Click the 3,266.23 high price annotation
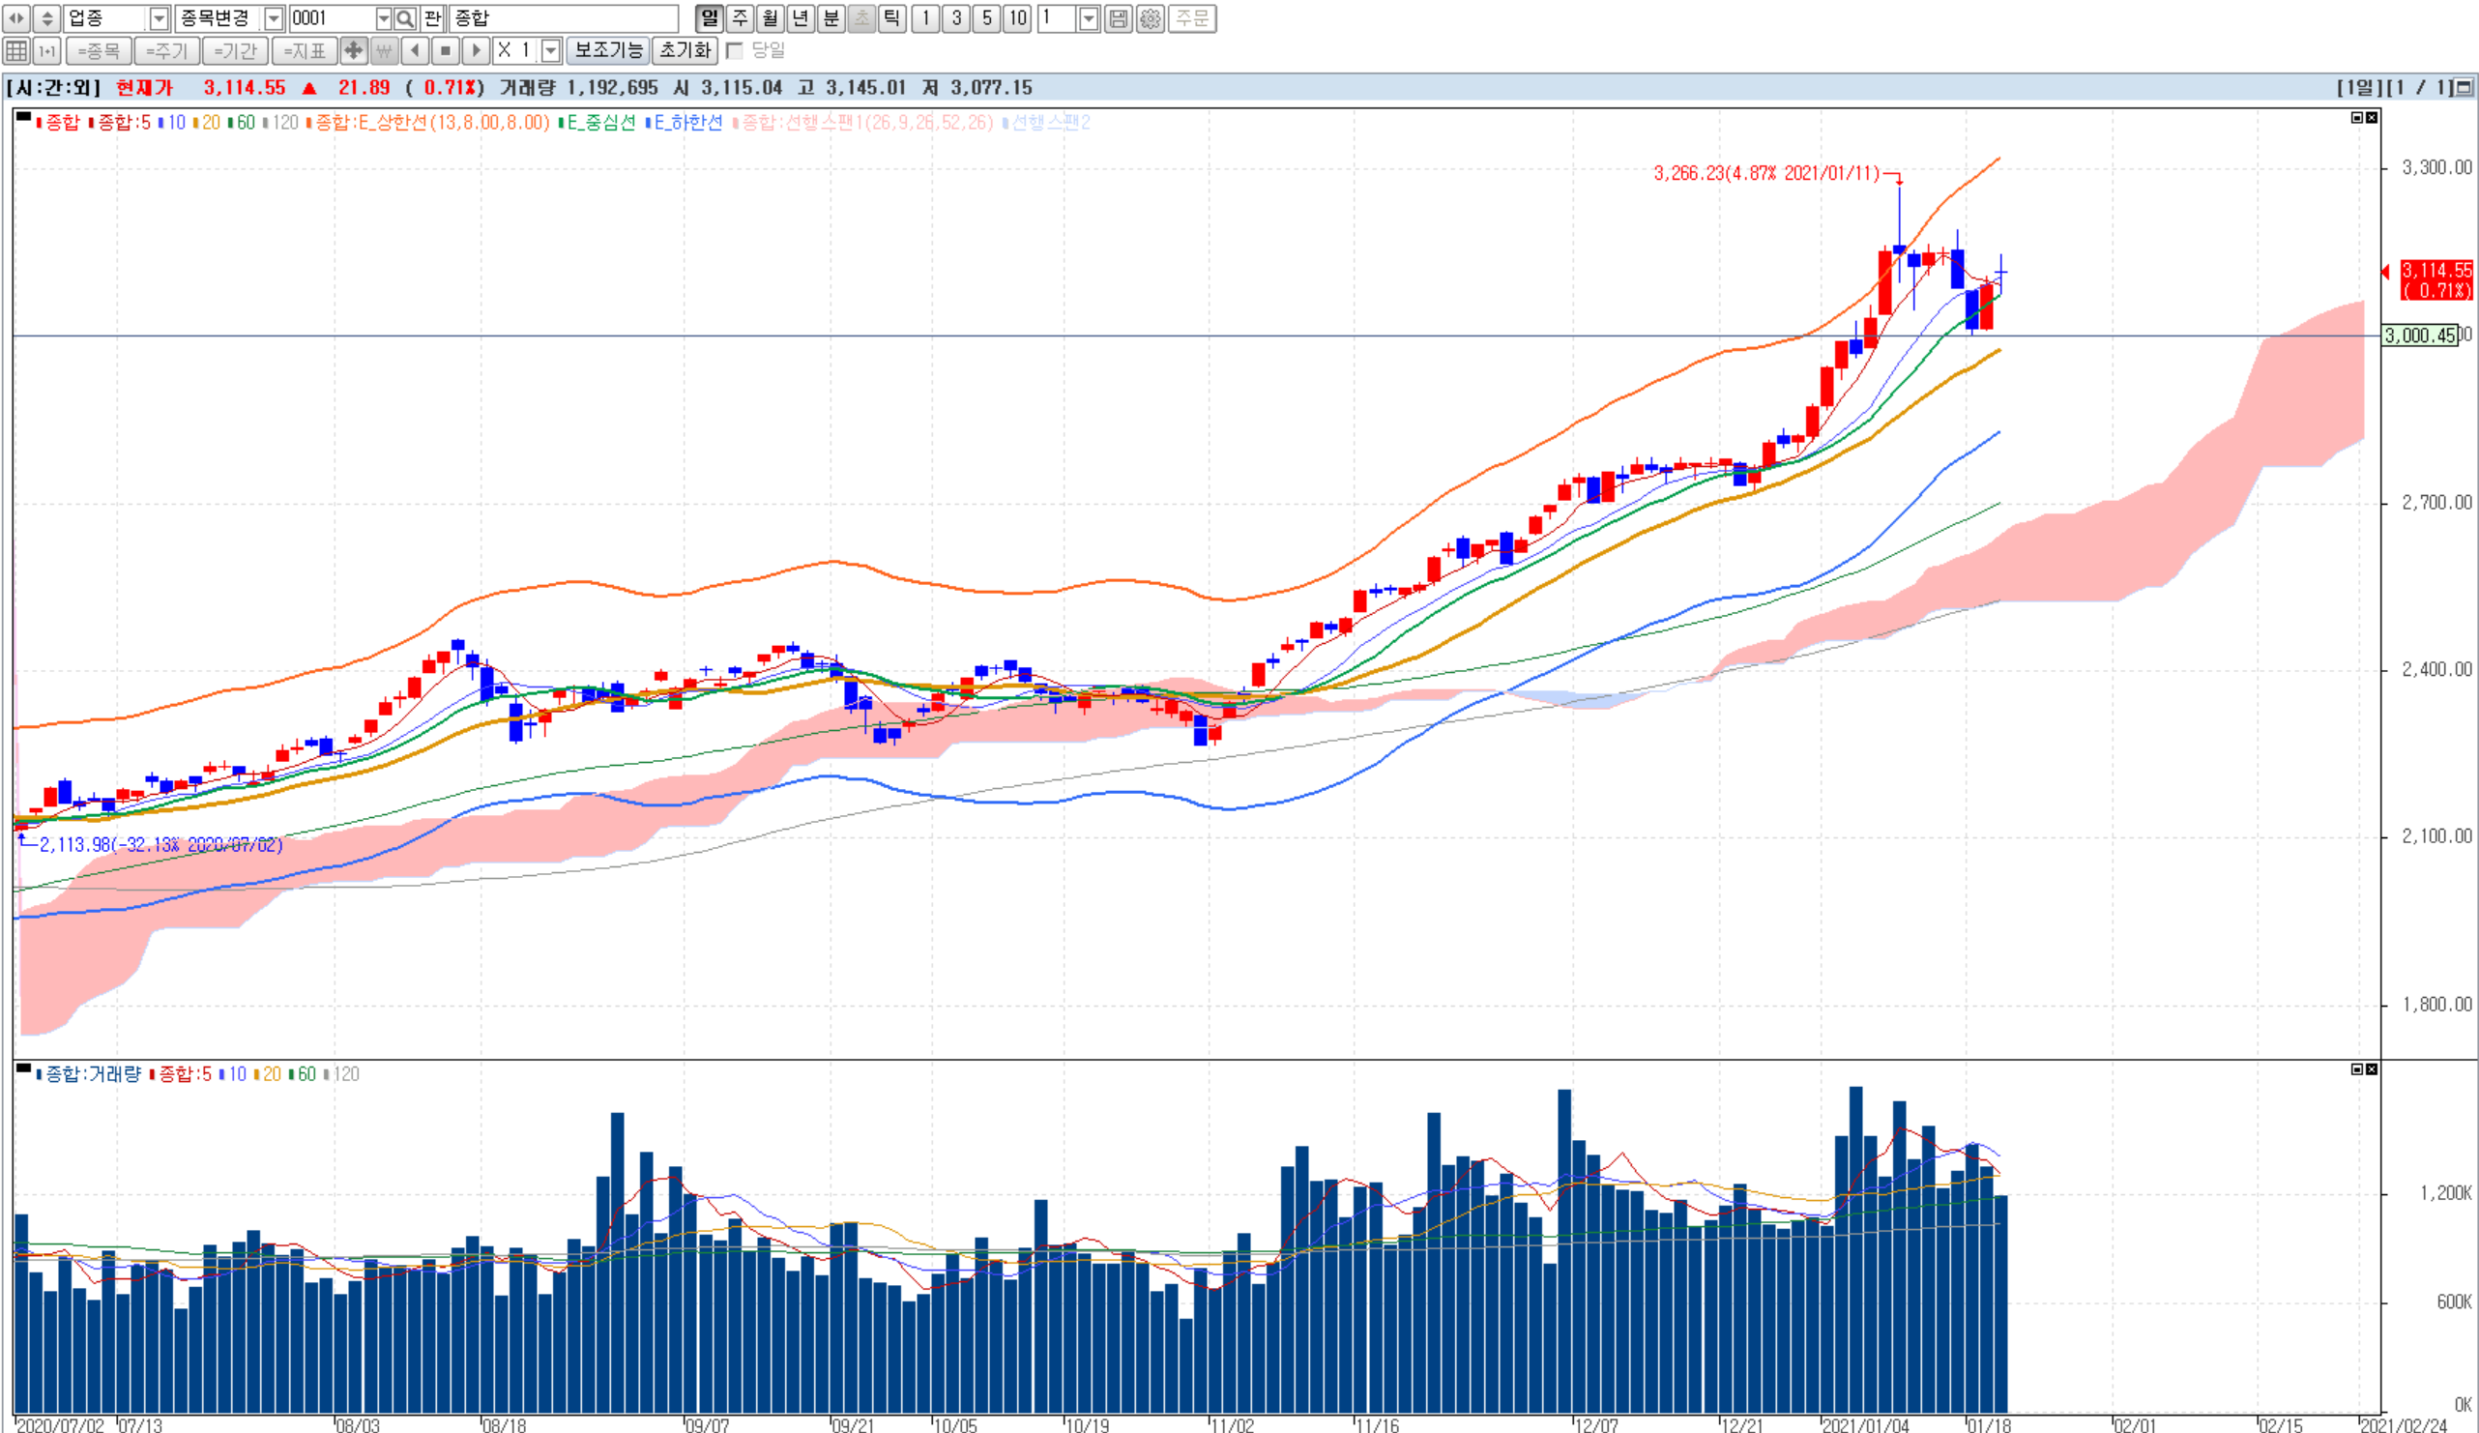This screenshot has height=1433, width=2479. click(1765, 173)
